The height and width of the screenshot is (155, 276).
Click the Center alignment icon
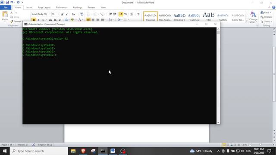93,20
